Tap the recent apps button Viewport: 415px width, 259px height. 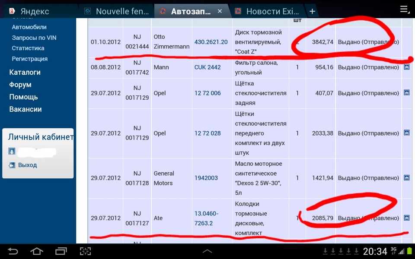[61, 251]
